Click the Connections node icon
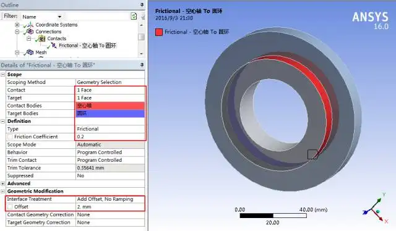Image resolution: width=396 pixels, height=231 pixels. [30, 31]
